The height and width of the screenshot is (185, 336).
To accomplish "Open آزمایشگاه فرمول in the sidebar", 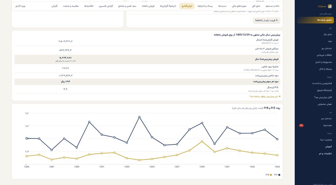I will point(315,90).
